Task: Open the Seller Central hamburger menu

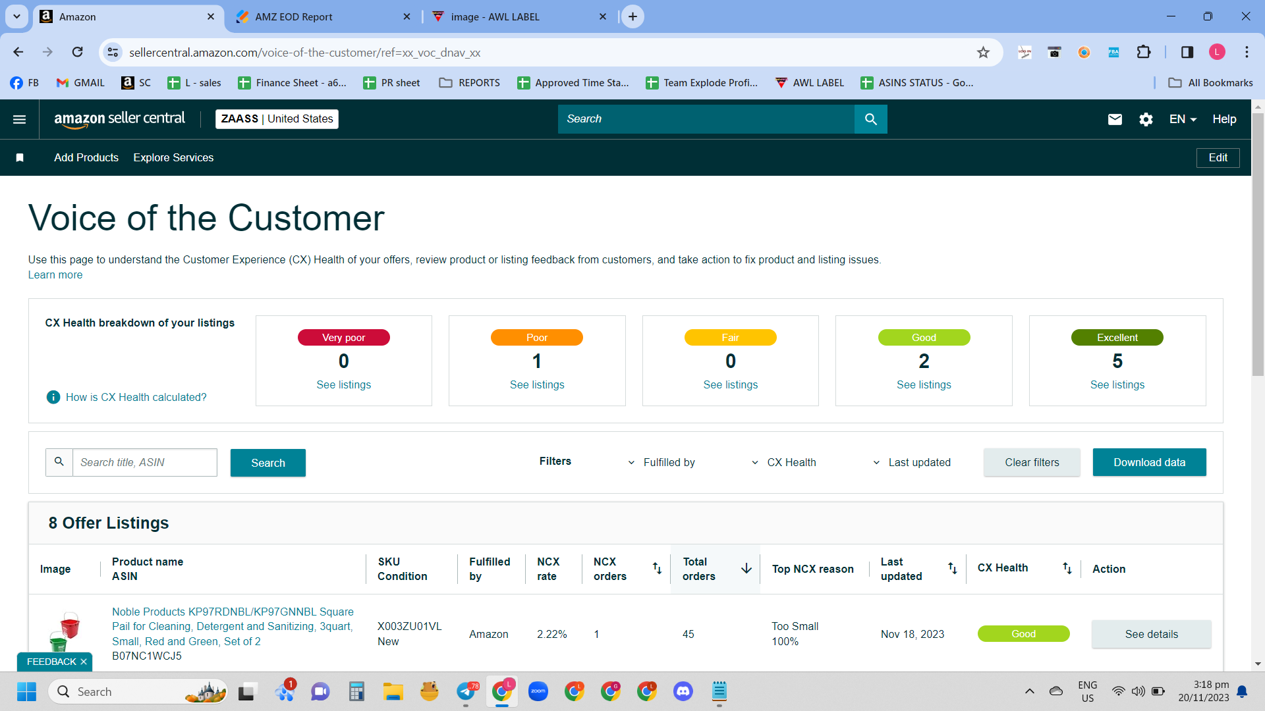Action: [x=20, y=119]
